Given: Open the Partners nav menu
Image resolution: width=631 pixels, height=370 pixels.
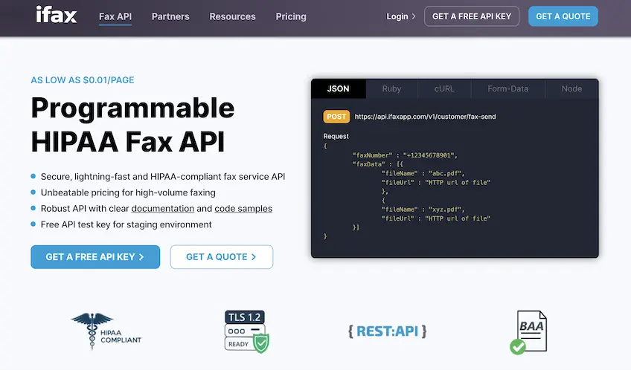Looking at the screenshot, I should [x=170, y=16].
